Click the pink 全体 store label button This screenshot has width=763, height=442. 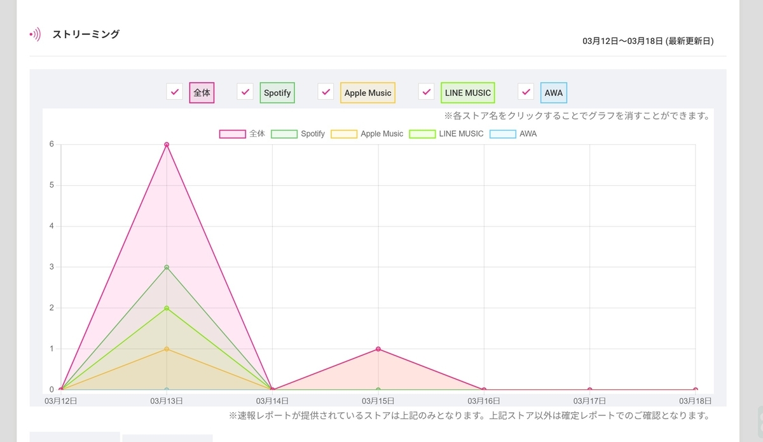202,93
